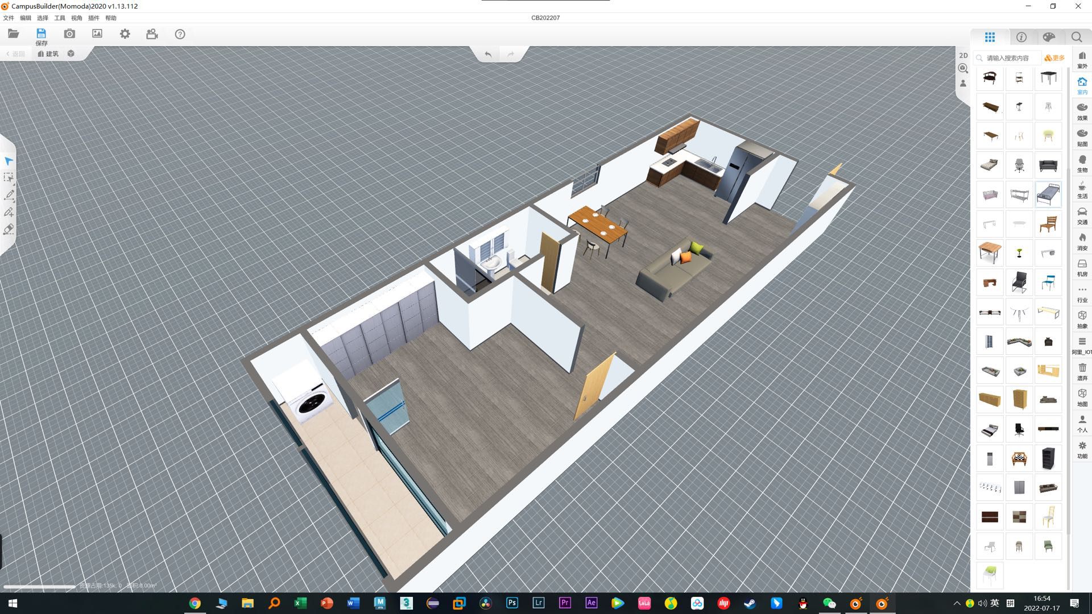
Task: Open the video recording camera tool
Action: pyautogui.click(x=152, y=34)
